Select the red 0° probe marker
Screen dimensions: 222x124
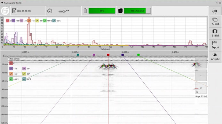[x=108, y=55]
